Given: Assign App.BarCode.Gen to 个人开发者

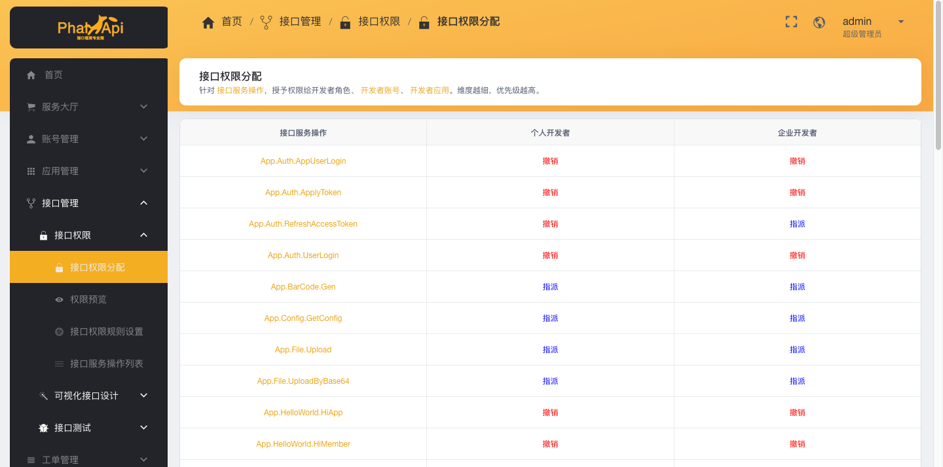Looking at the screenshot, I should [550, 287].
